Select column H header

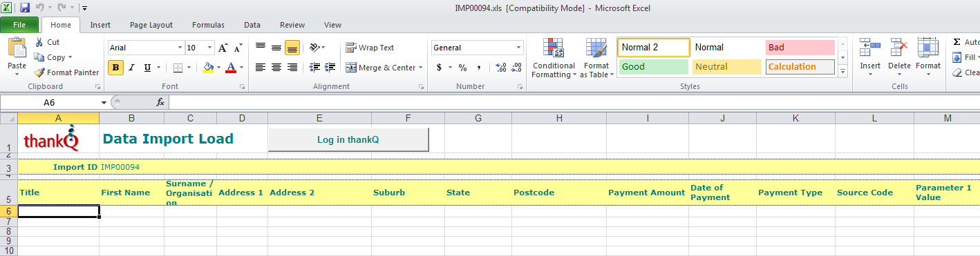click(559, 118)
